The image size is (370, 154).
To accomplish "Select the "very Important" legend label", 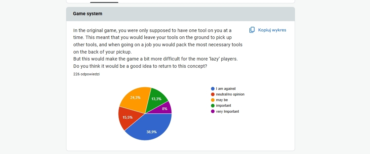I will click(227, 111).
